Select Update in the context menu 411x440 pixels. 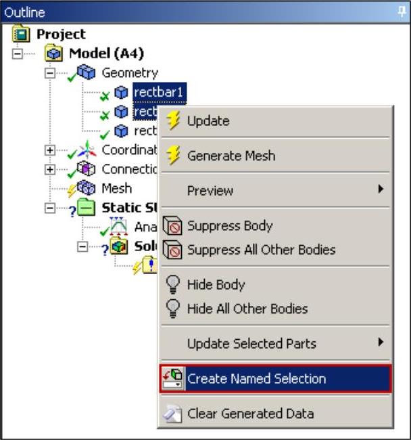point(208,121)
